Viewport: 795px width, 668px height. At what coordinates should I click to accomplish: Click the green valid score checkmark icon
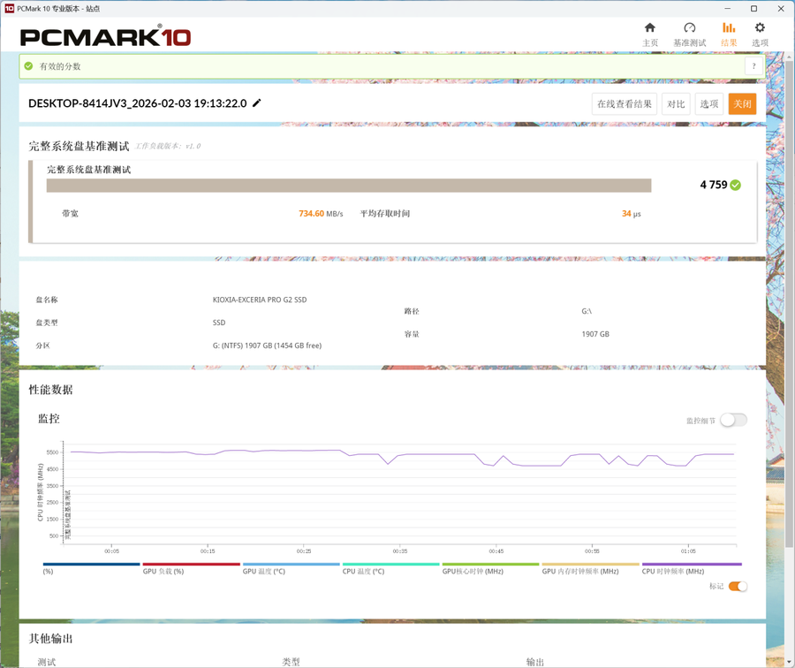29,66
